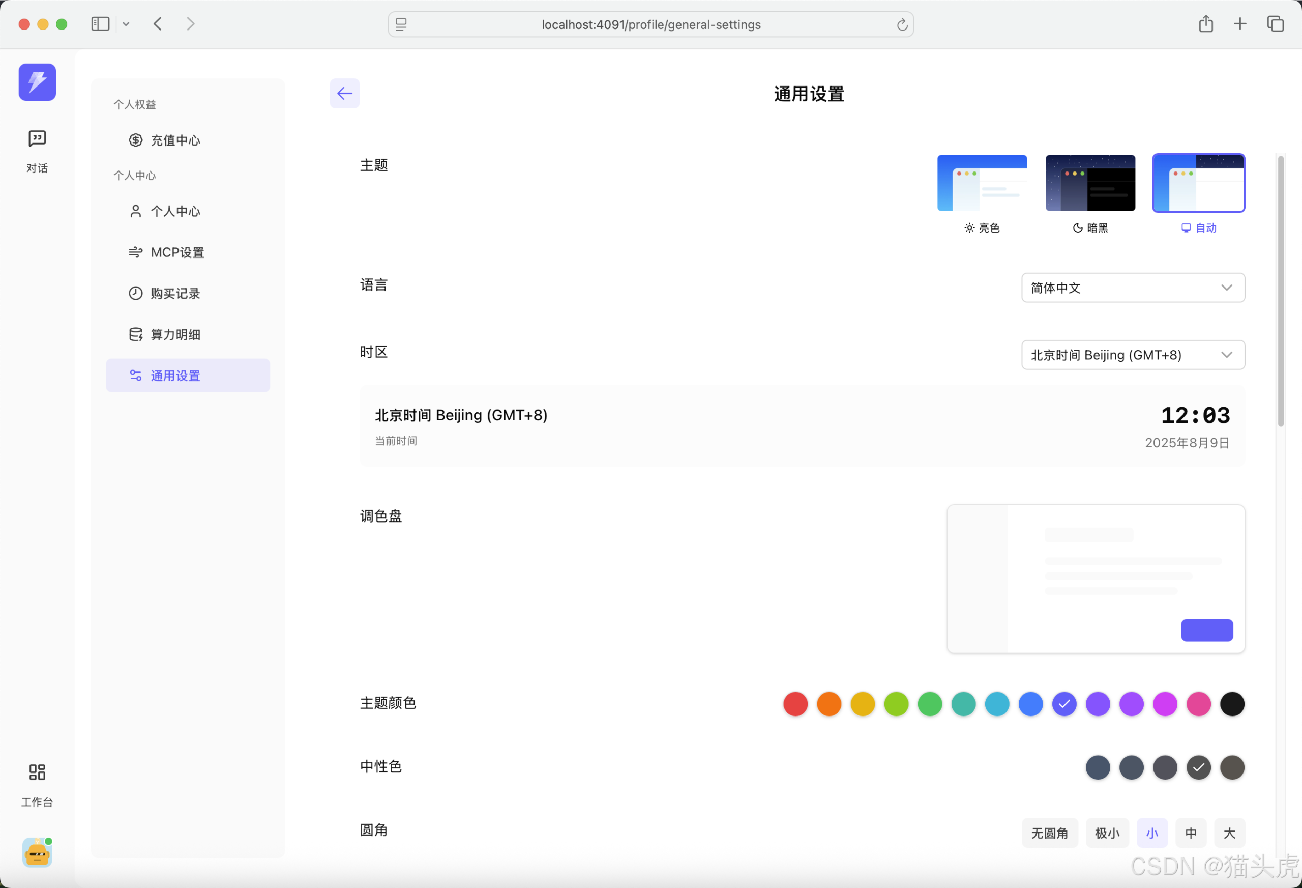Open the 简体中文 language dropdown
Viewport: 1302px width, 888px height.
(1132, 288)
